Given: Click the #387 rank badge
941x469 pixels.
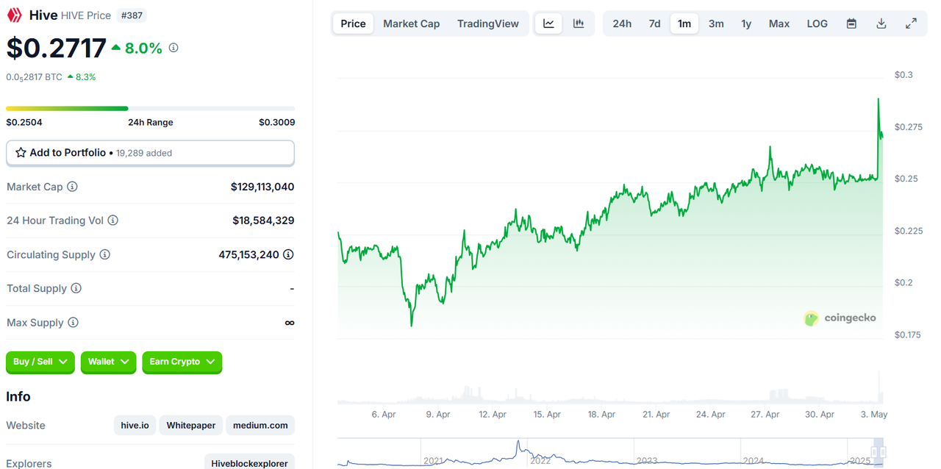Looking at the screenshot, I should point(133,15).
